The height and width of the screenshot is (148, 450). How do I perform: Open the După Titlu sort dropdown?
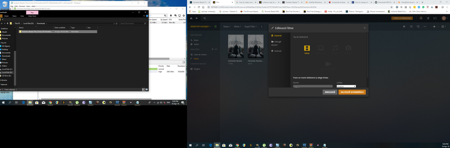point(250,26)
